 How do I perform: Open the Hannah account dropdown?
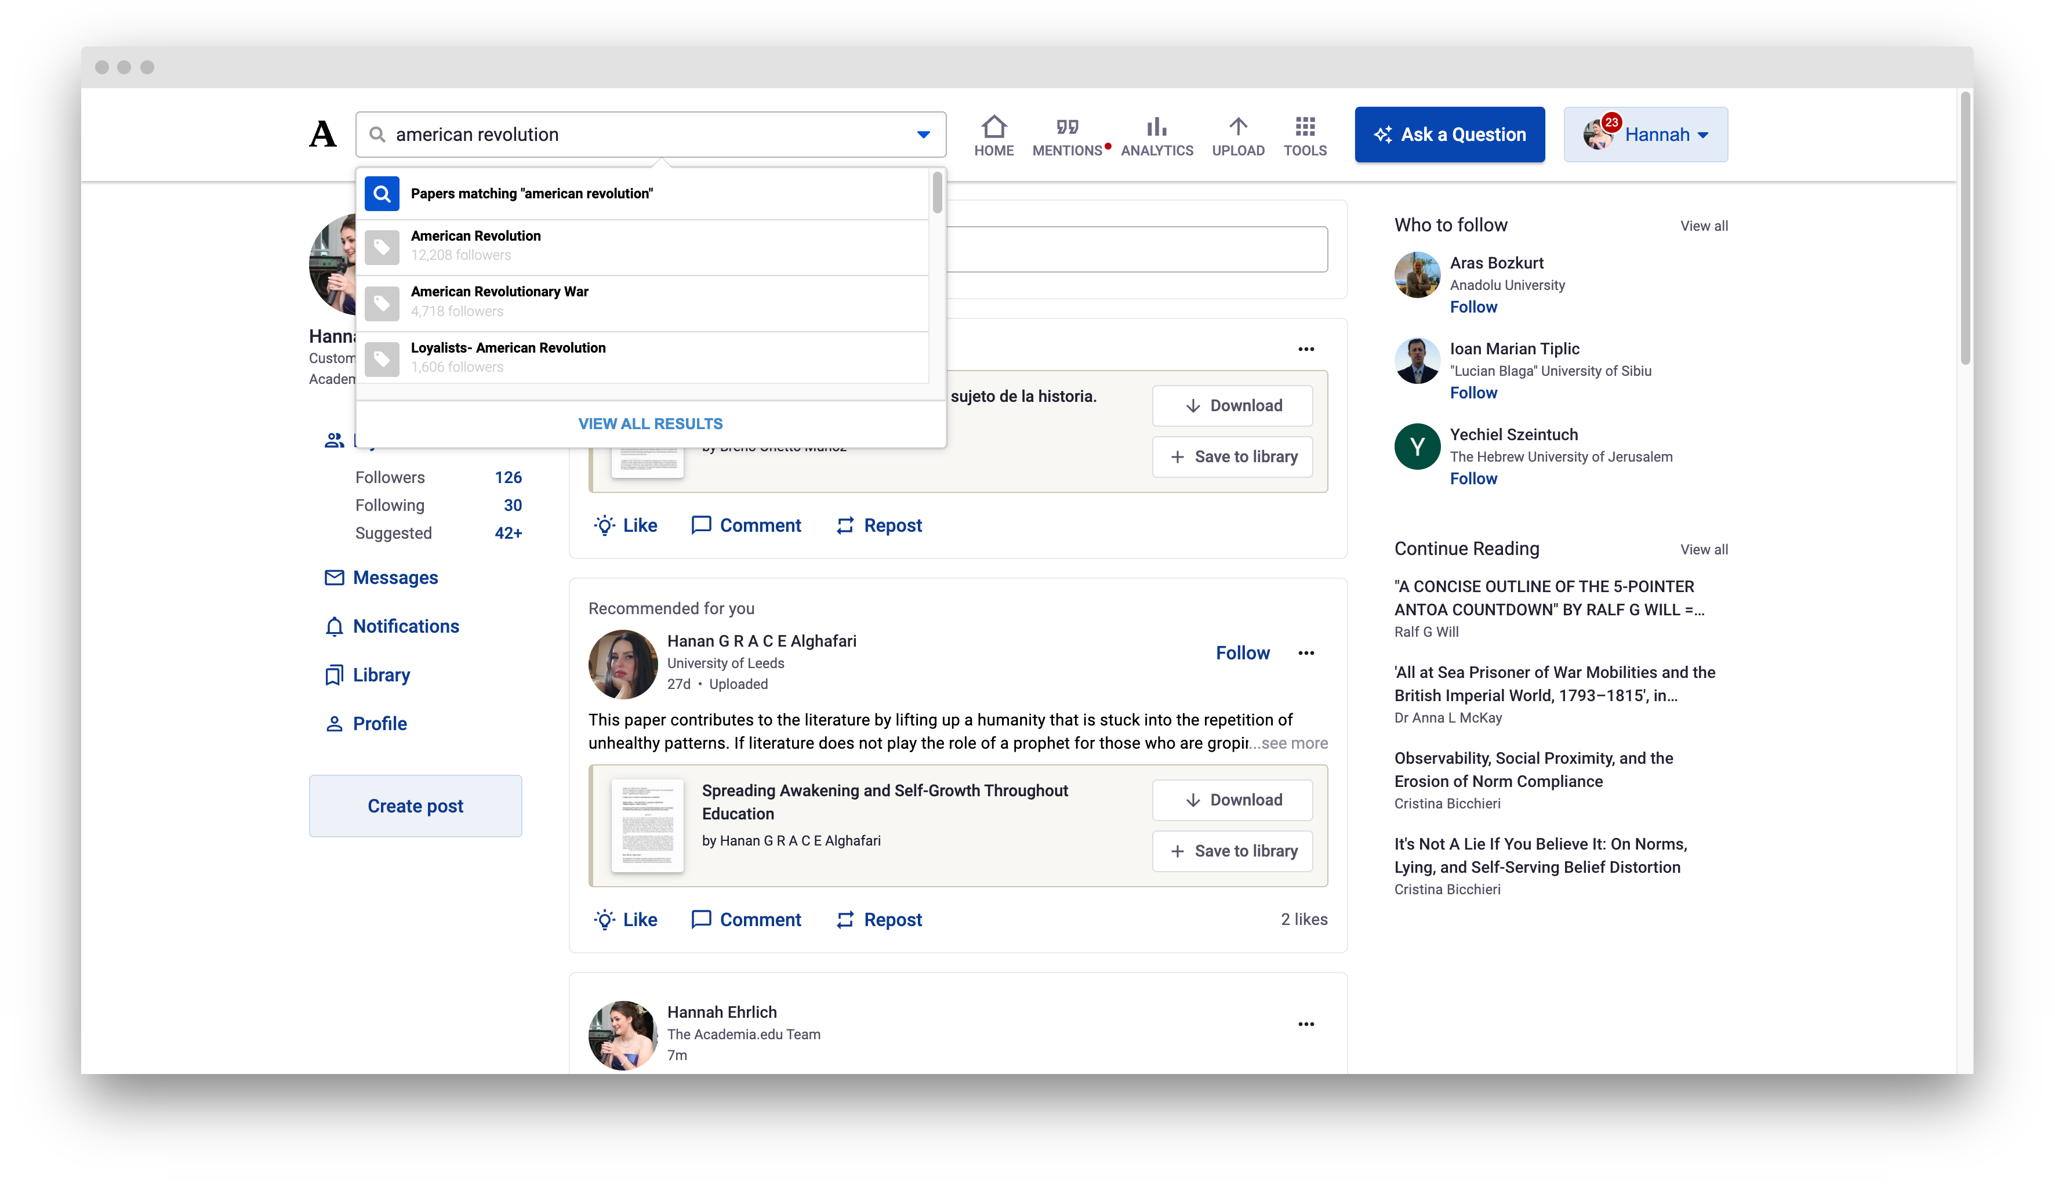point(1646,135)
